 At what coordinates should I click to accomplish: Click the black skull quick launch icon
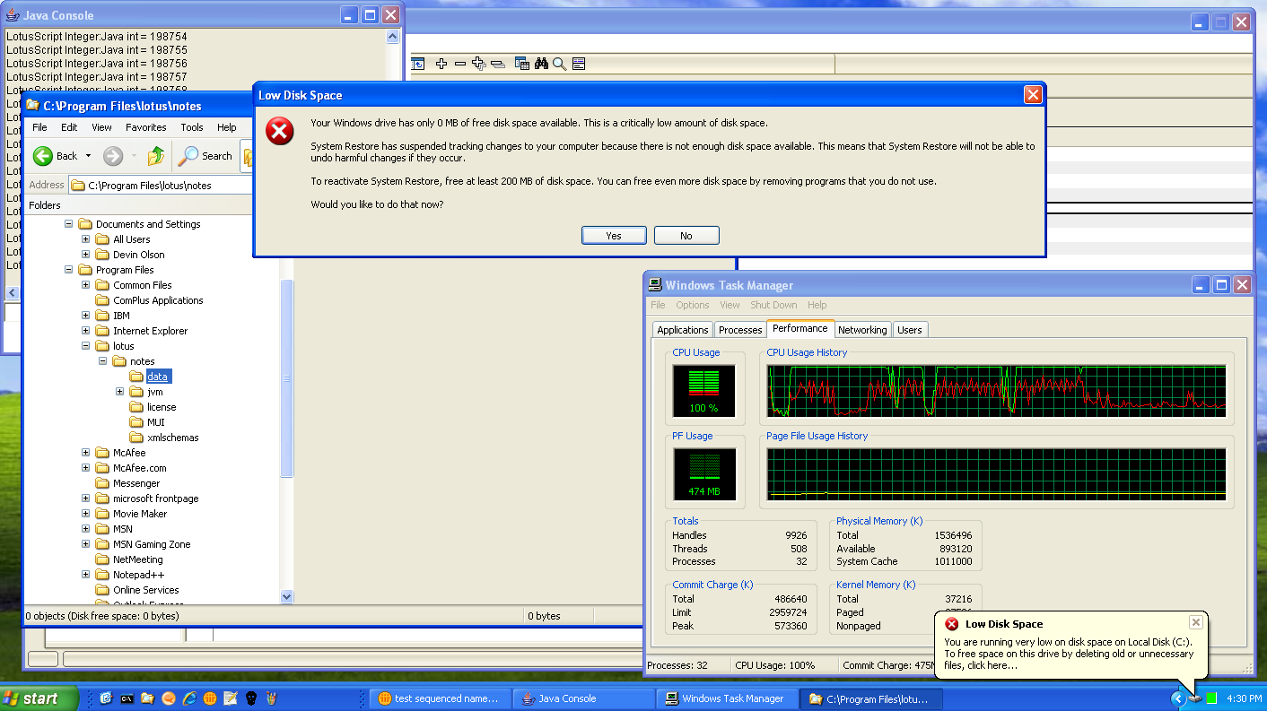coord(251,698)
